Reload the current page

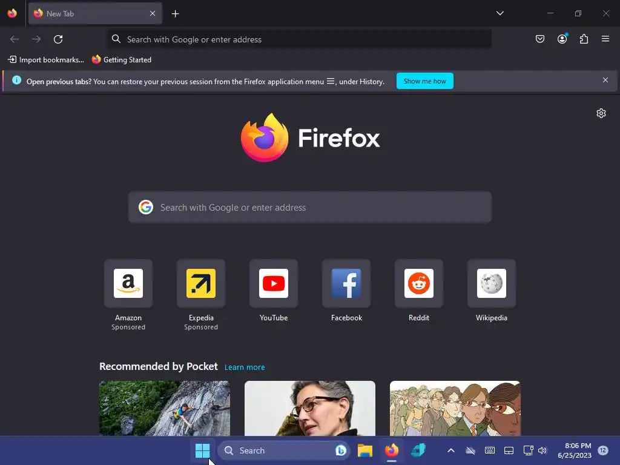click(58, 39)
